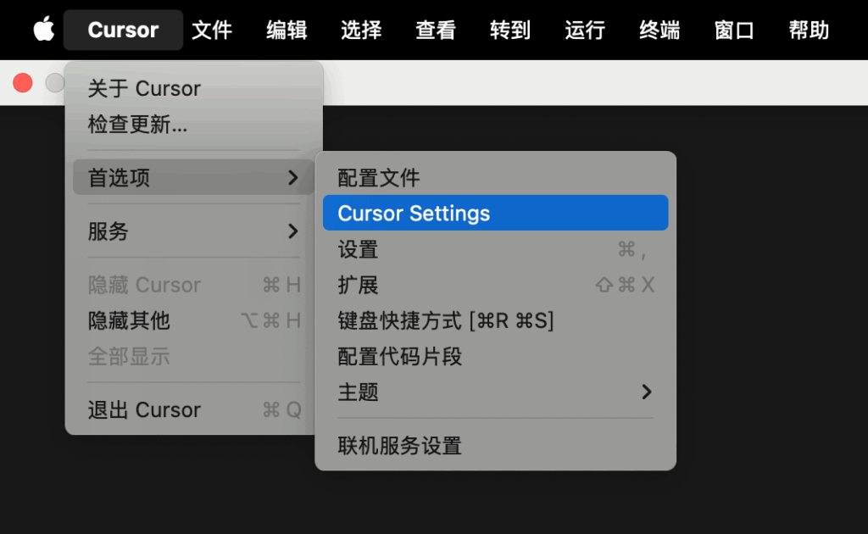Open the 编辑 menu in menu bar
The image size is (868, 534).
tap(287, 31)
